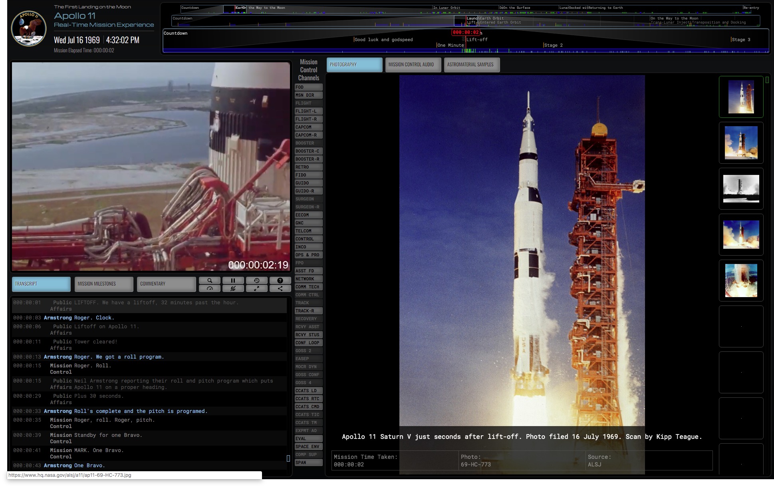Click transcript line 'Standby for one Bravo.'
Viewport: 774px width, 488px height.
click(x=149, y=438)
